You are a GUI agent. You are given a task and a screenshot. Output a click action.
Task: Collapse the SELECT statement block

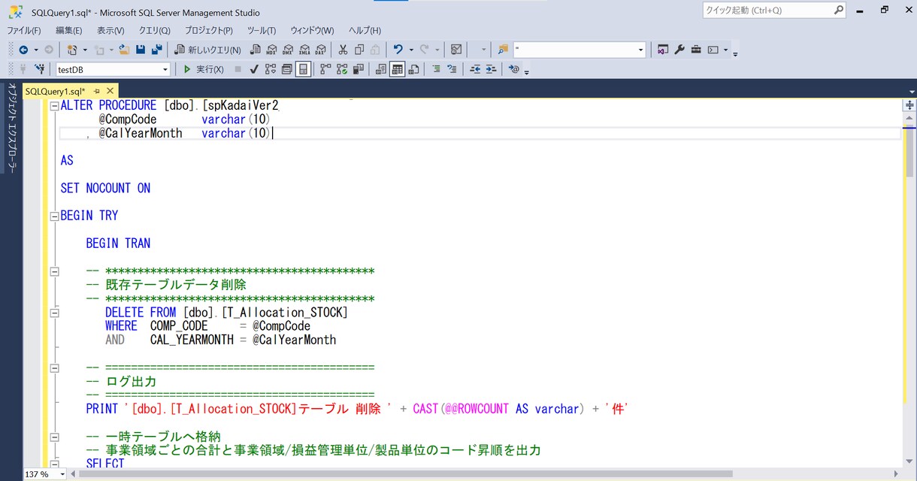click(54, 464)
